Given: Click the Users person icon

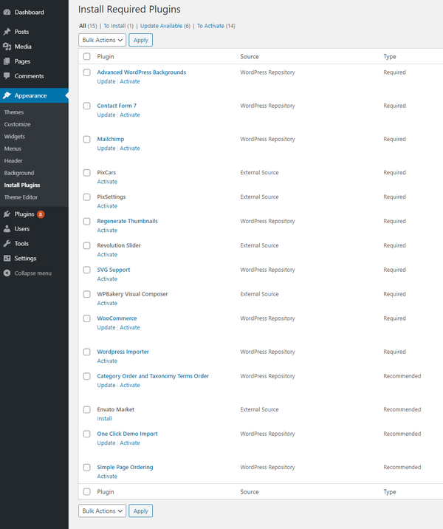Looking at the screenshot, I should (x=7, y=229).
